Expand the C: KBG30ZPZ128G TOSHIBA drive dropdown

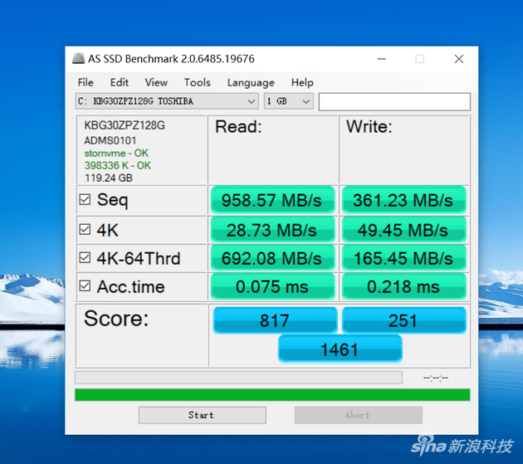(167, 101)
